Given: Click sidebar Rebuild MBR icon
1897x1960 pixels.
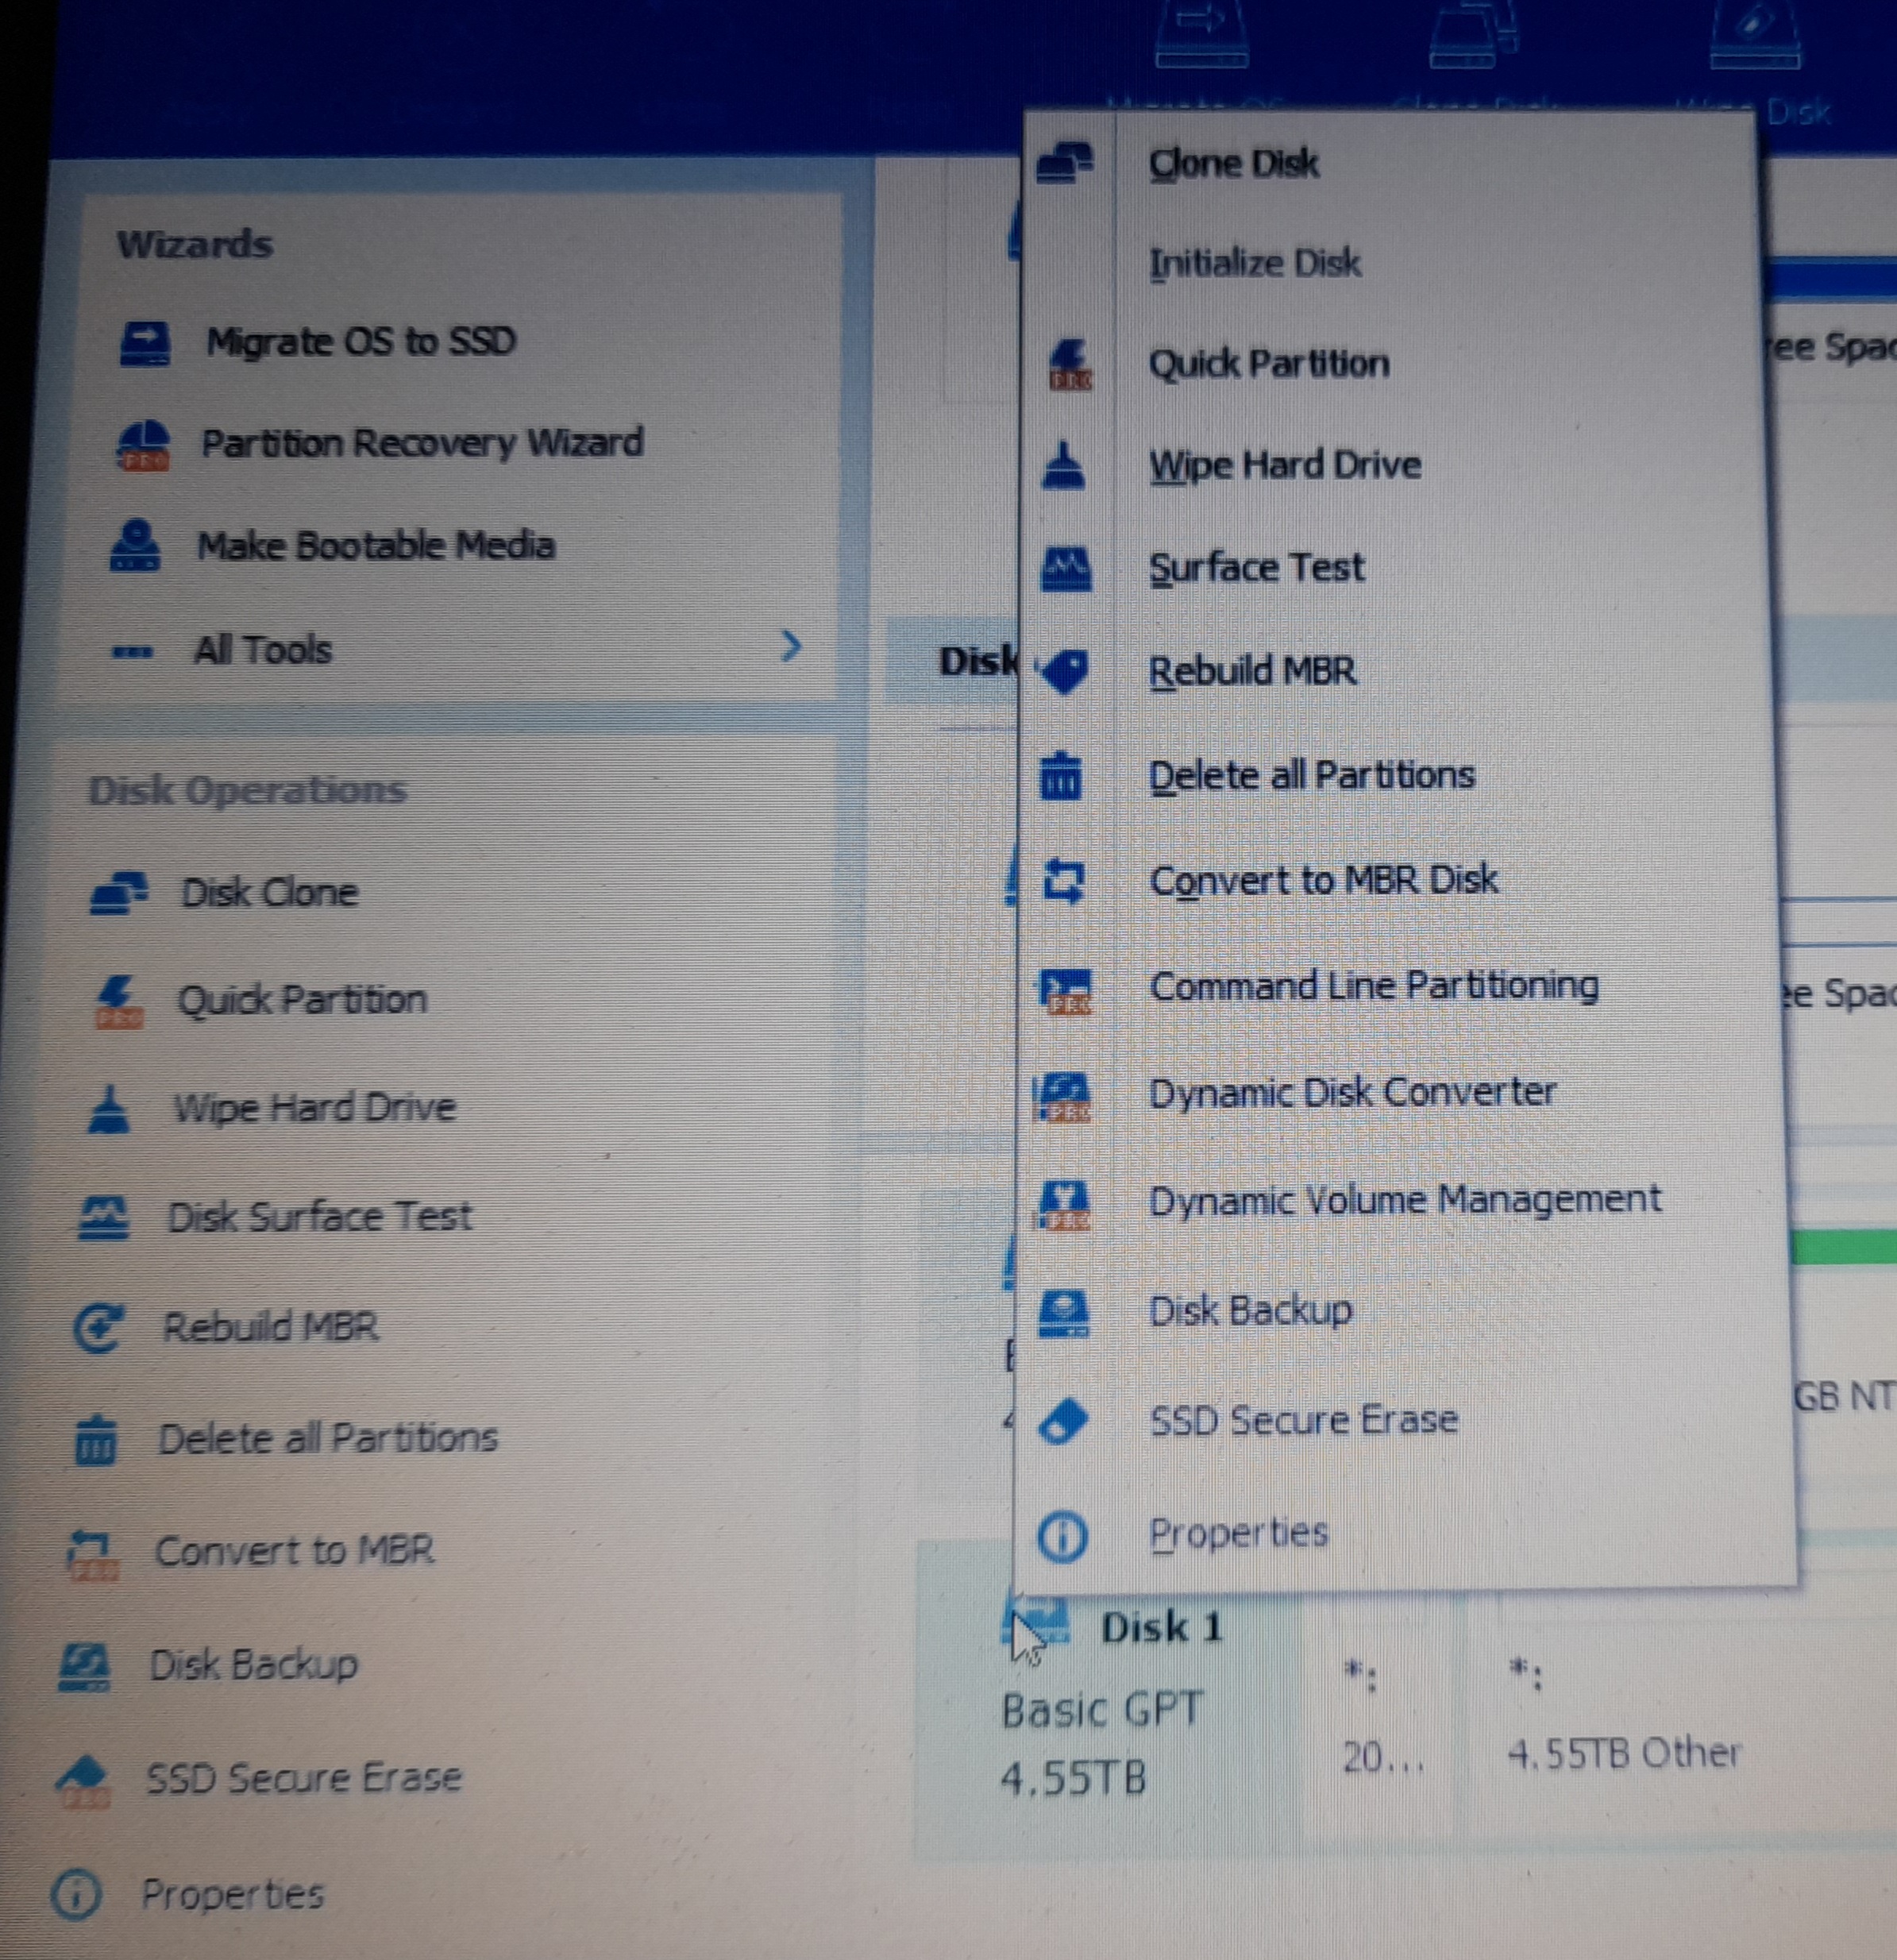Looking at the screenshot, I should [98, 1329].
